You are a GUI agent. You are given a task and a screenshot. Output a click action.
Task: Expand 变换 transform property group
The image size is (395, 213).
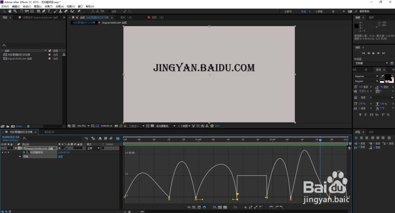(x=20, y=157)
